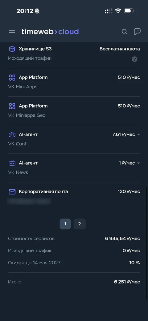The height and width of the screenshot is (321, 148).
Task: Tap the VK Mini Apps platform icon
Action: click(x=12, y=78)
